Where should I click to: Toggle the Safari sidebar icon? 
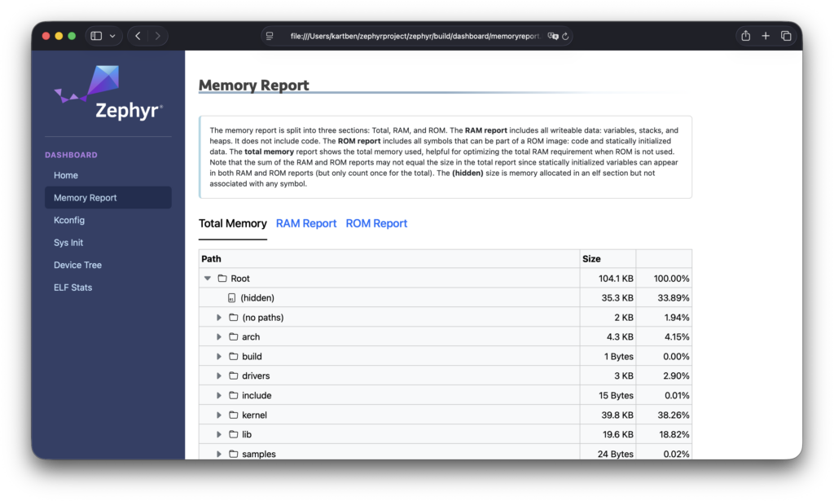click(x=96, y=36)
